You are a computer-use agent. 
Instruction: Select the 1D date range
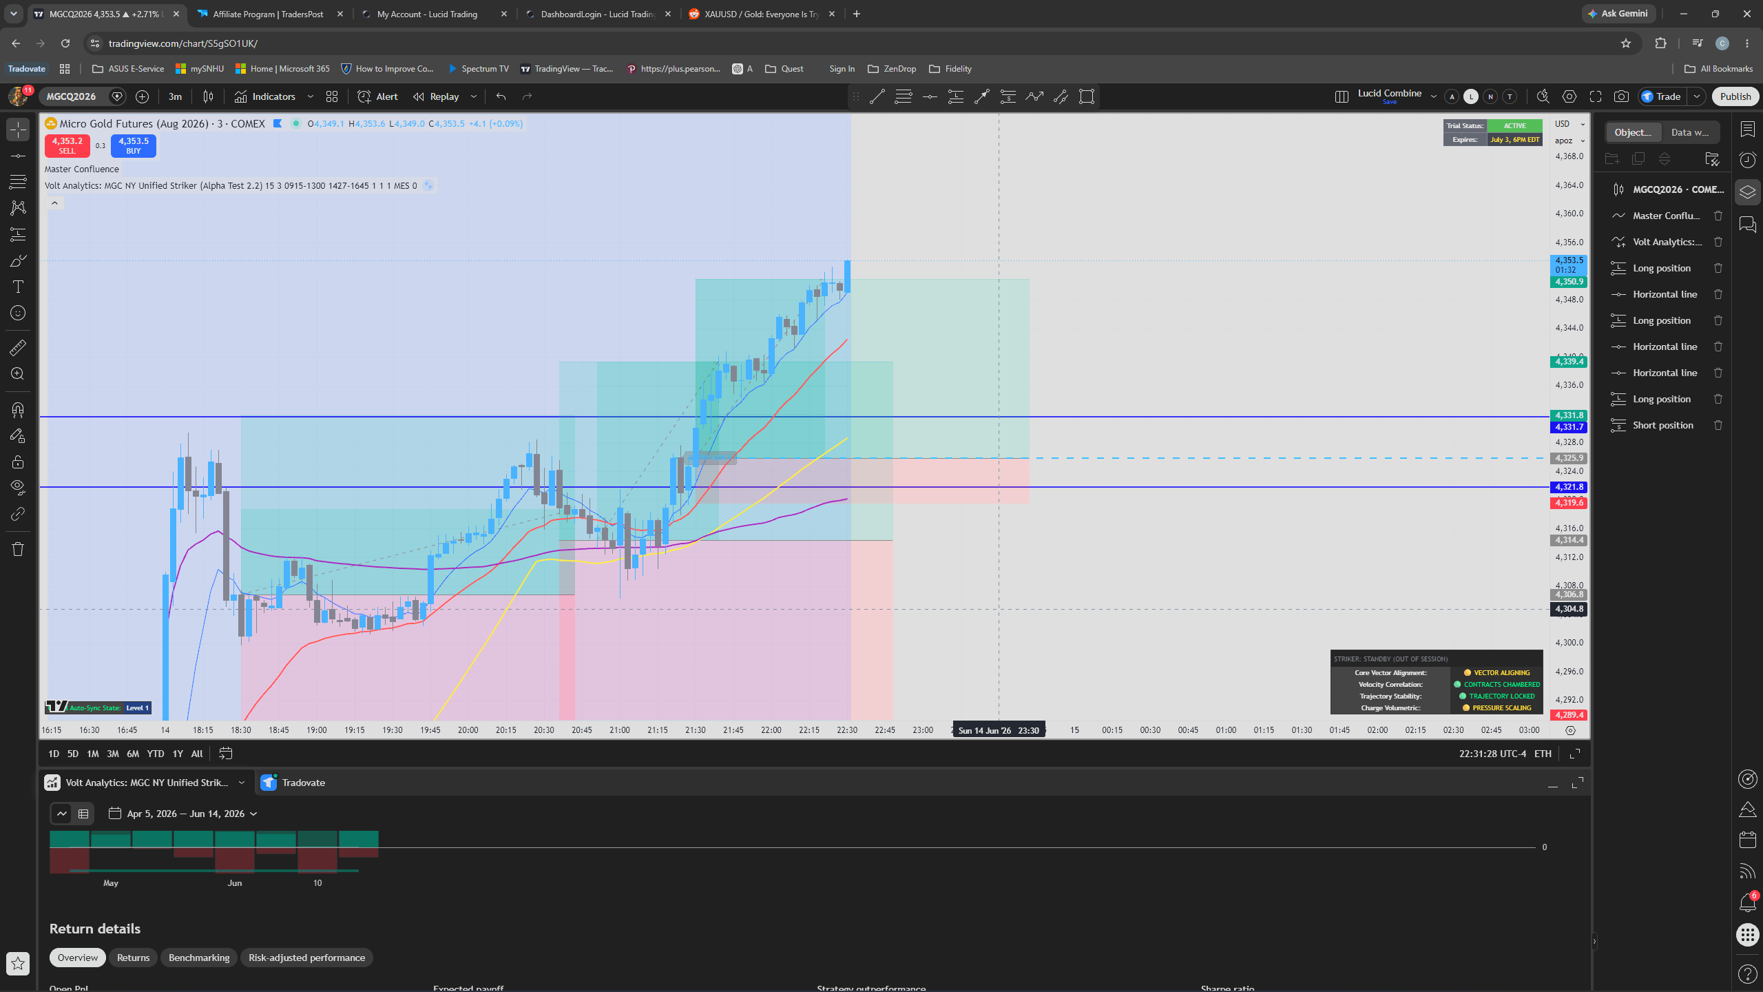53,754
